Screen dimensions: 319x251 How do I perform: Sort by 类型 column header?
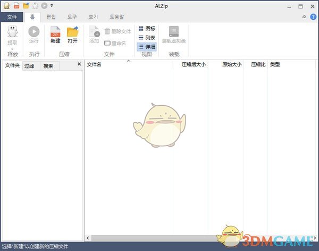[292, 64]
